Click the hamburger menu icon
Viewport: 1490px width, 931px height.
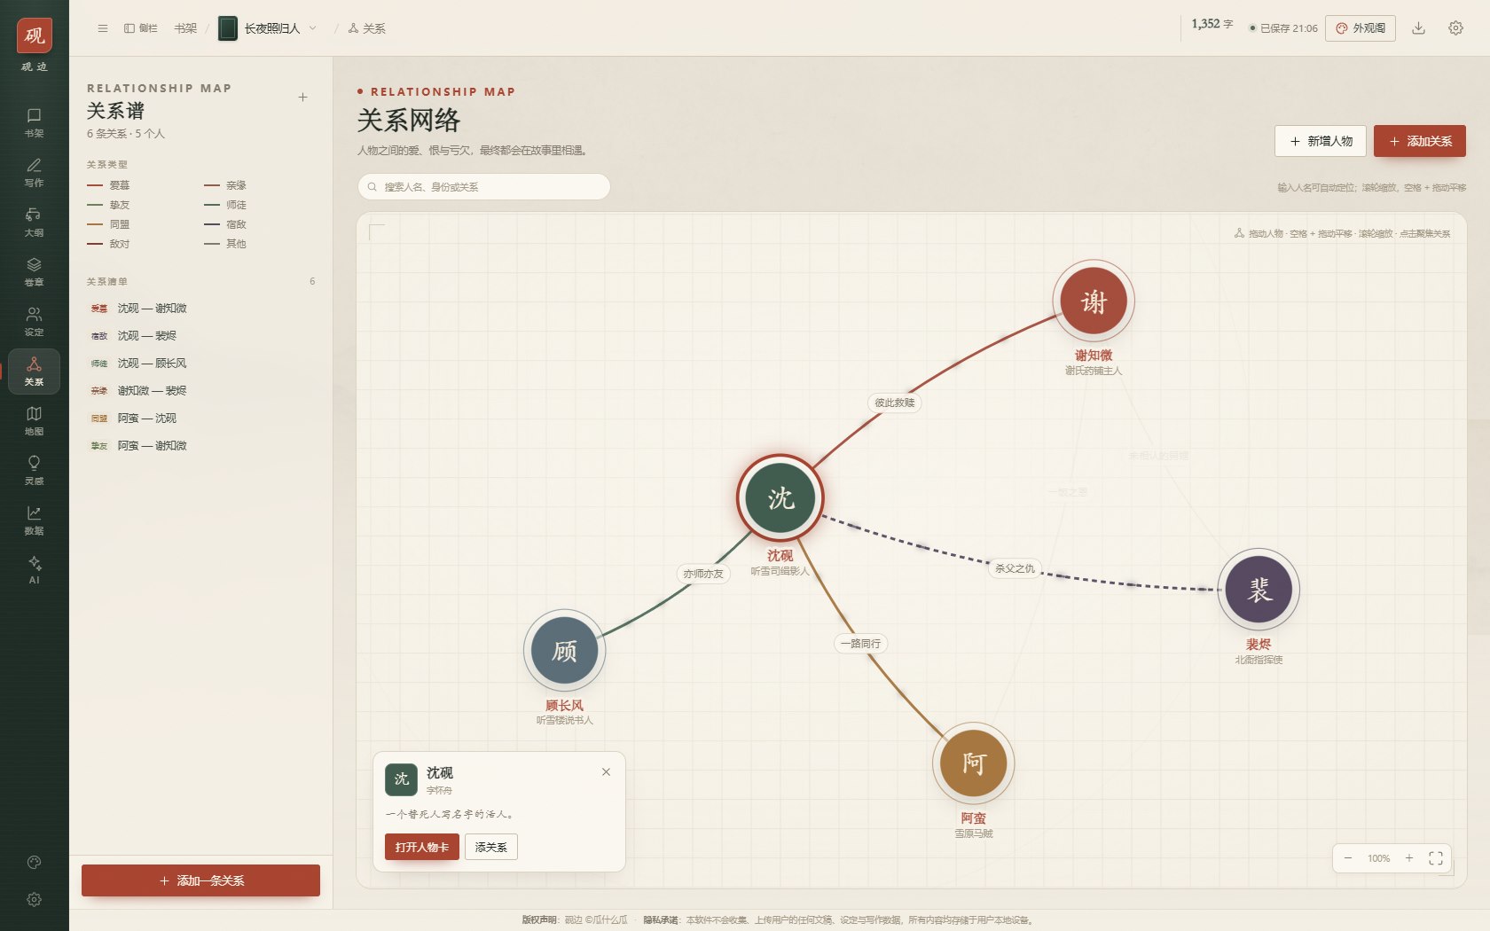[x=103, y=28]
